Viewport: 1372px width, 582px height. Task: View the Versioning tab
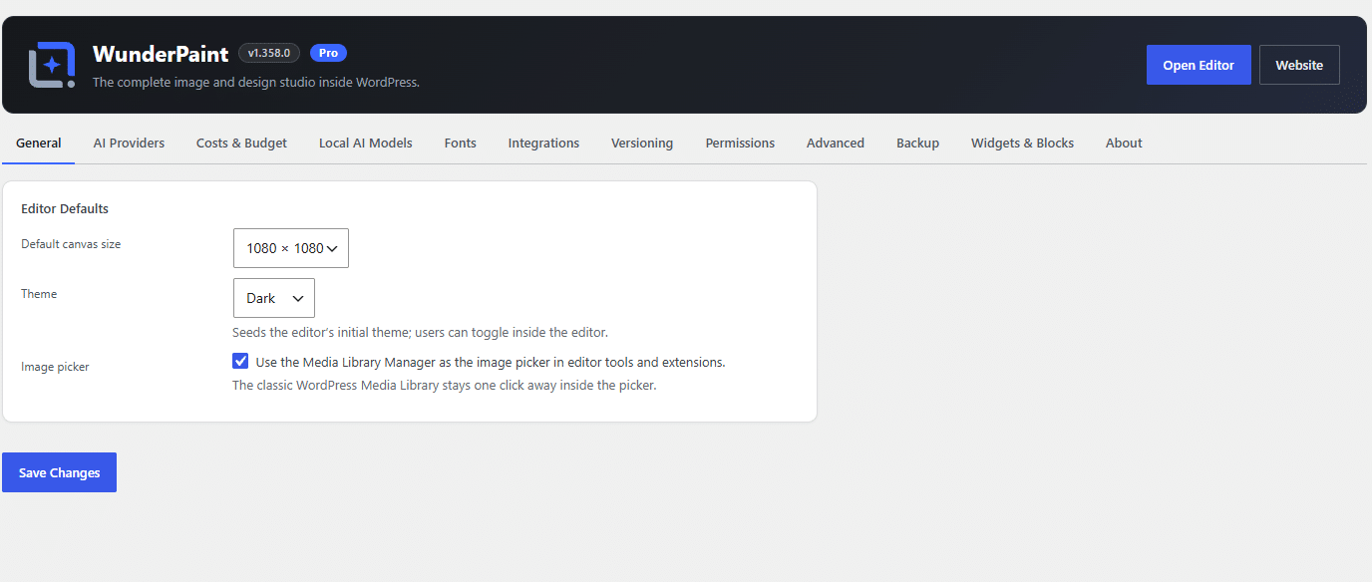pos(642,143)
